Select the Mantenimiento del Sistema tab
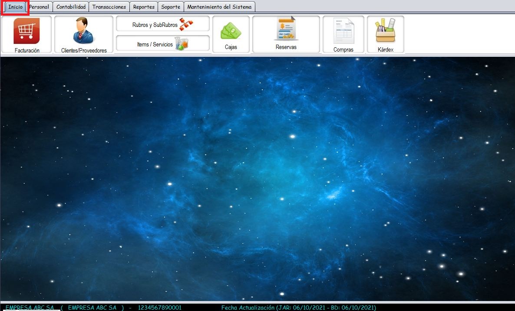The height and width of the screenshot is (311, 515). (x=219, y=7)
